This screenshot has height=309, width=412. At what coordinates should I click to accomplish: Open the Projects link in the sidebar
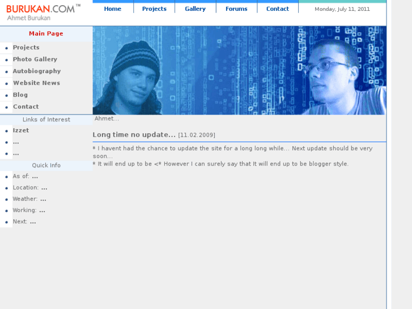pos(26,47)
